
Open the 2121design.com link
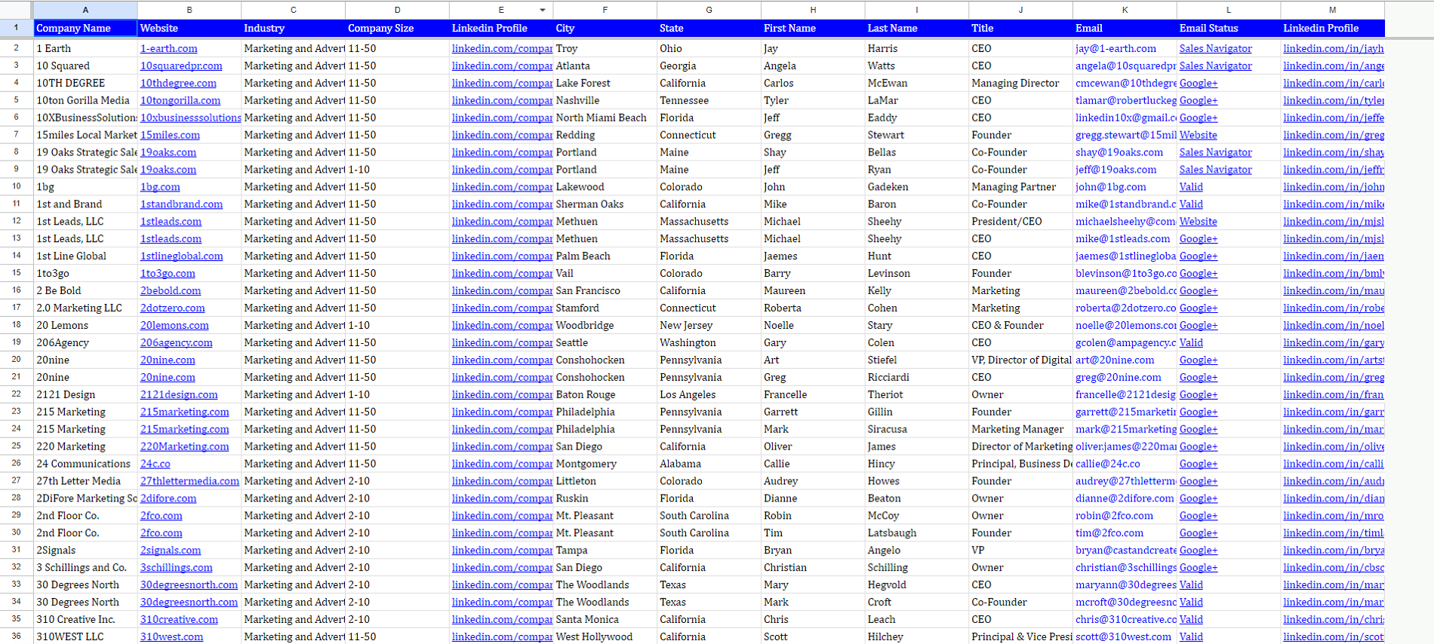click(x=179, y=395)
